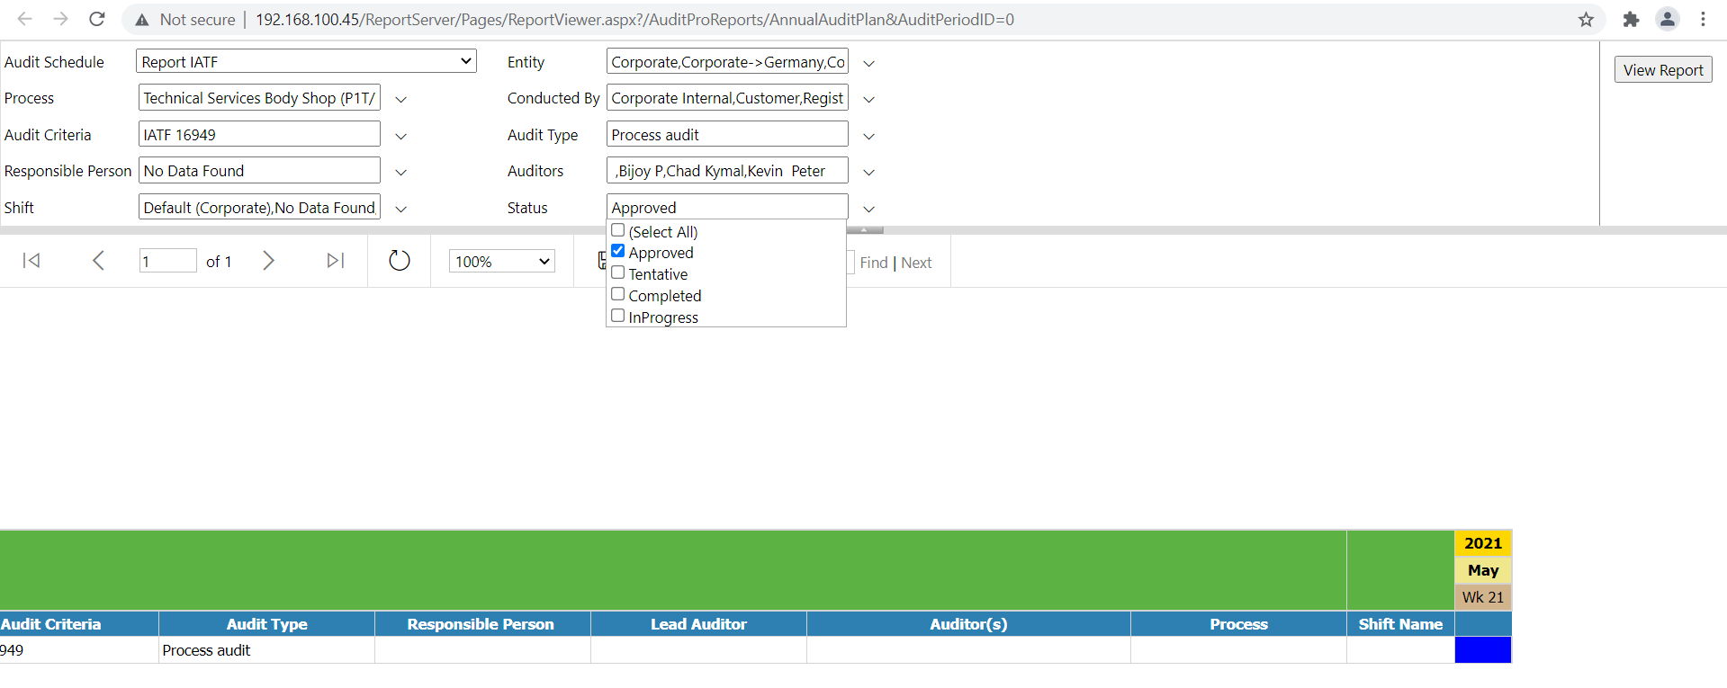Viewport: 1727px width, 688px height.
Task: Click the Audit Criteria IATF 16949 field
Action: click(x=259, y=134)
